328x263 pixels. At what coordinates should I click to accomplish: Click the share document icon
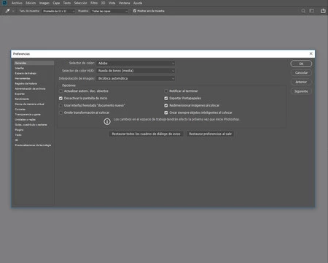click(323, 11)
